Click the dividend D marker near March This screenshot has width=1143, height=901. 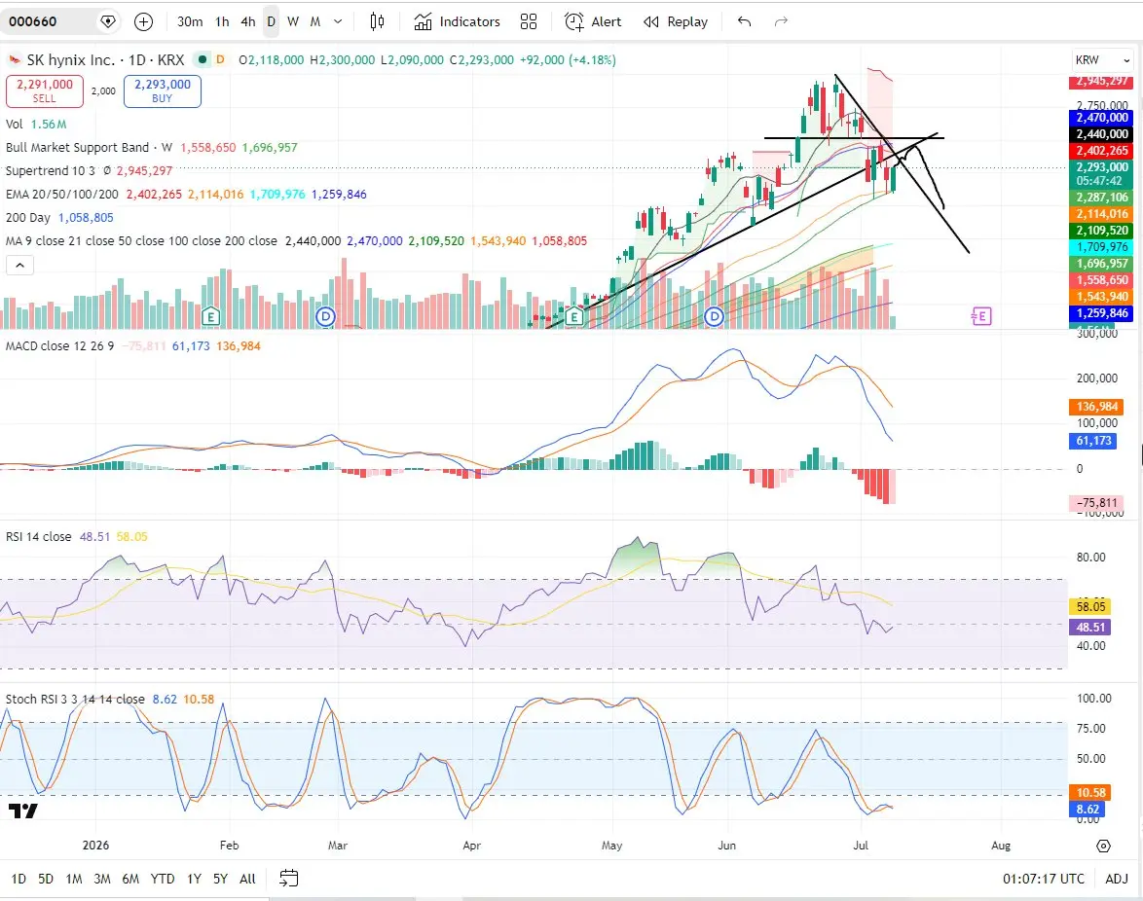click(x=325, y=316)
